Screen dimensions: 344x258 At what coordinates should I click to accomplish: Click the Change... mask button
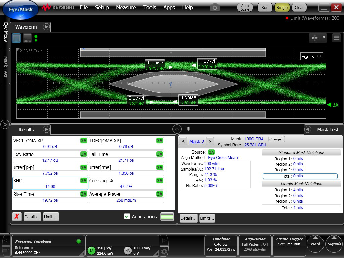pyautogui.click(x=276, y=139)
